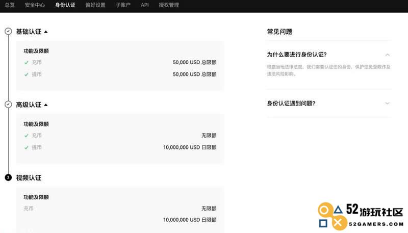Click 功能及限额 label in 基础认证 card
The width and height of the screenshot is (408, 233).
click(x=36, y=51)
